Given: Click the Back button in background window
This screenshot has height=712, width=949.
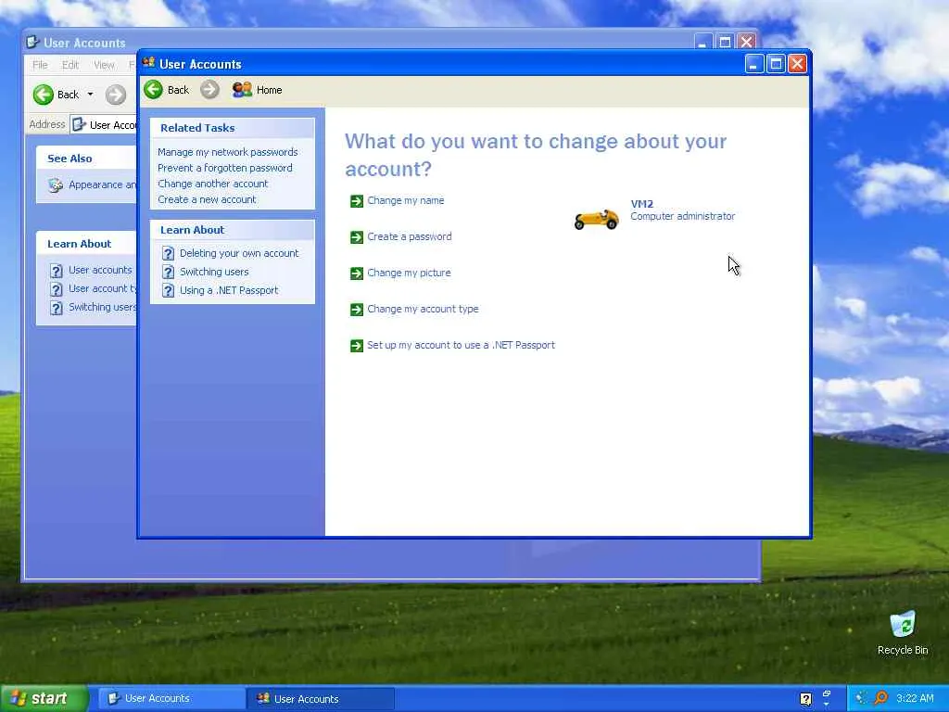Looking at the screenshot, I should click(x=57, y=95).
